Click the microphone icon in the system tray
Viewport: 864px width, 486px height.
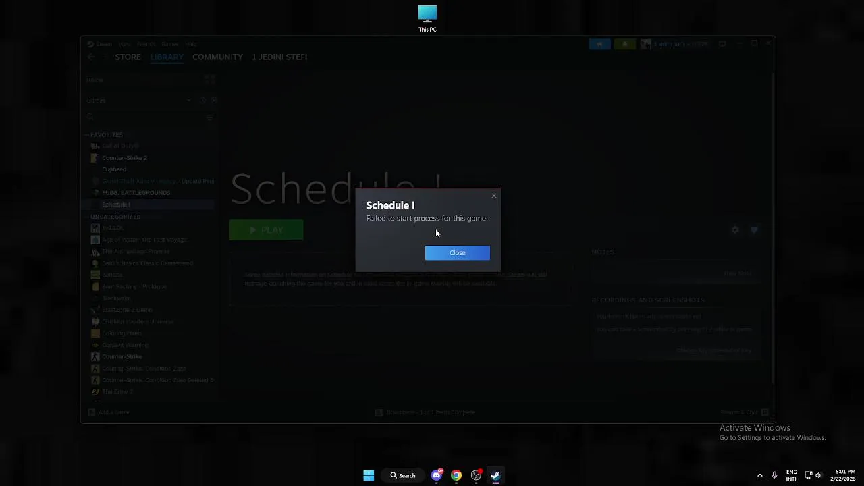(x=774, y=475)
